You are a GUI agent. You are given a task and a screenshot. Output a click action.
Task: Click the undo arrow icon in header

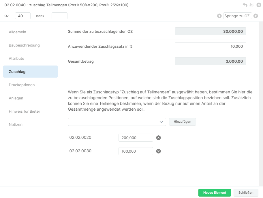point(245,5)
